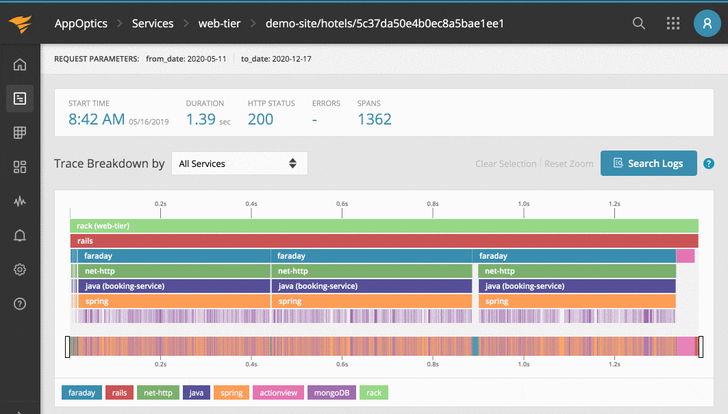The width and height of the screenshot is (728, 414).
Task: Click the demo-site/hotels trace breadcrumb
Action: pos(385,23)
